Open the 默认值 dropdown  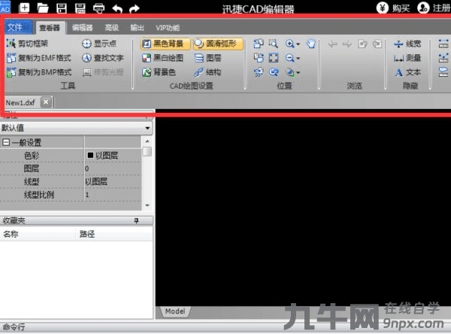[76, 128]
